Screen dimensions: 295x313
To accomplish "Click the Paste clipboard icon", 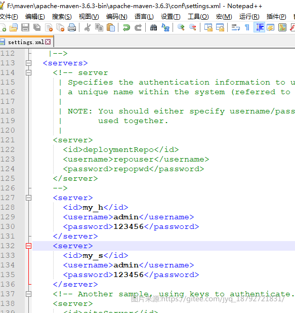I will [x=111, y=27].
